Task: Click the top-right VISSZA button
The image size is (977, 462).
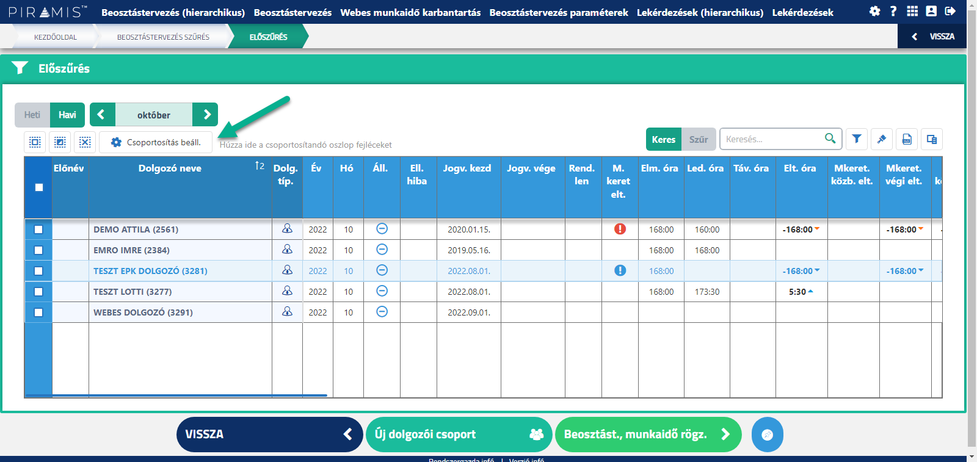Action: click(932, 37)
